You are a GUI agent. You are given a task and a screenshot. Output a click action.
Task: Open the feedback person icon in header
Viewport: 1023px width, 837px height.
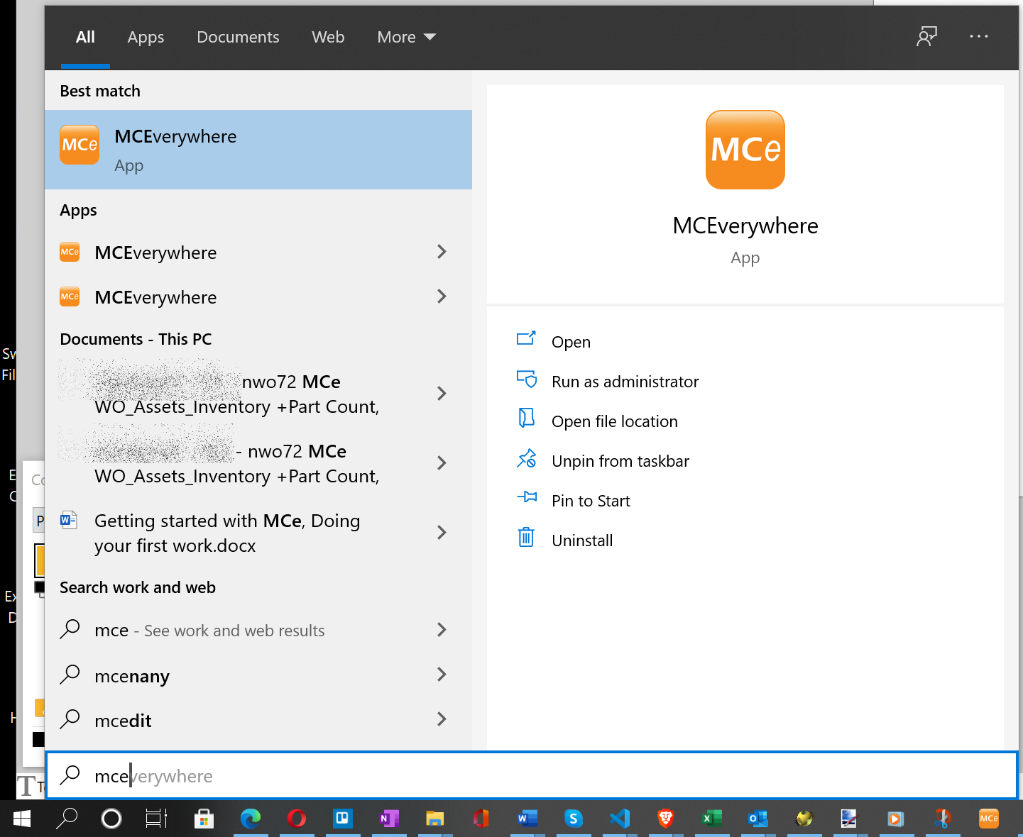[926, 36]
